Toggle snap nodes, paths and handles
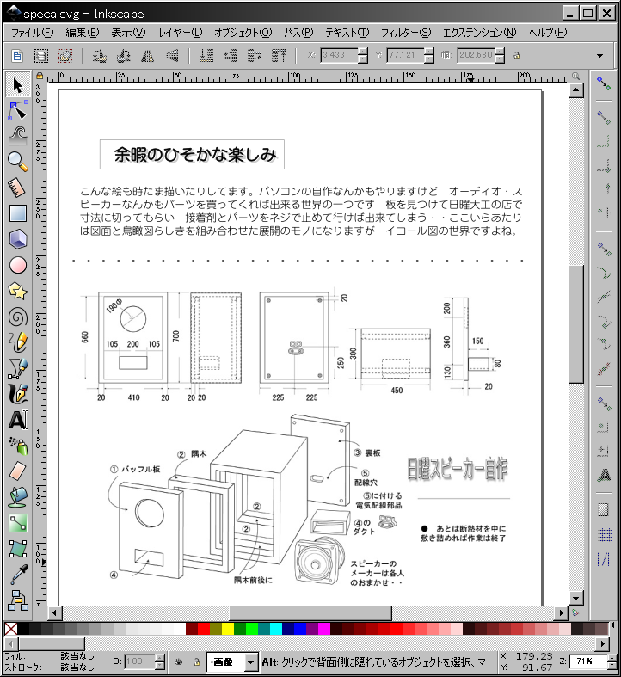 point(604,249)
